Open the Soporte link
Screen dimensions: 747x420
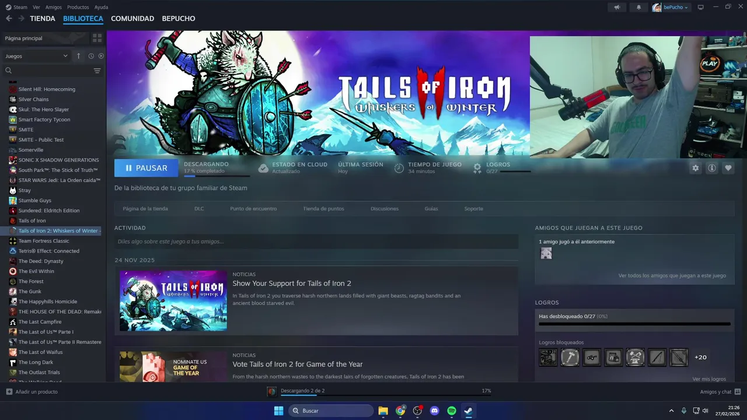[474, 209]
